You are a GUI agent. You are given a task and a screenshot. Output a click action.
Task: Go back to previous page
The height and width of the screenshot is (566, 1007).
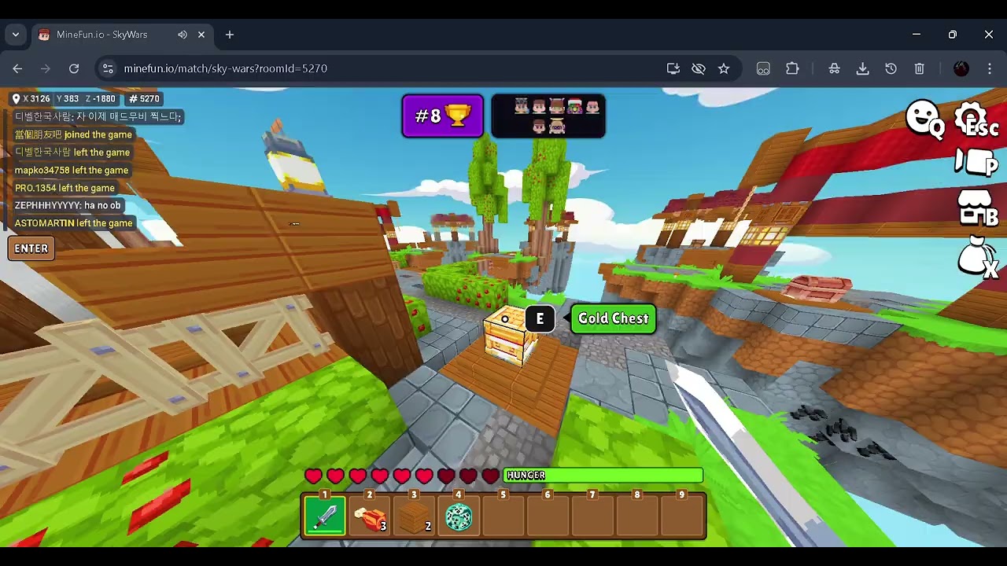click(x=17, y=68)
